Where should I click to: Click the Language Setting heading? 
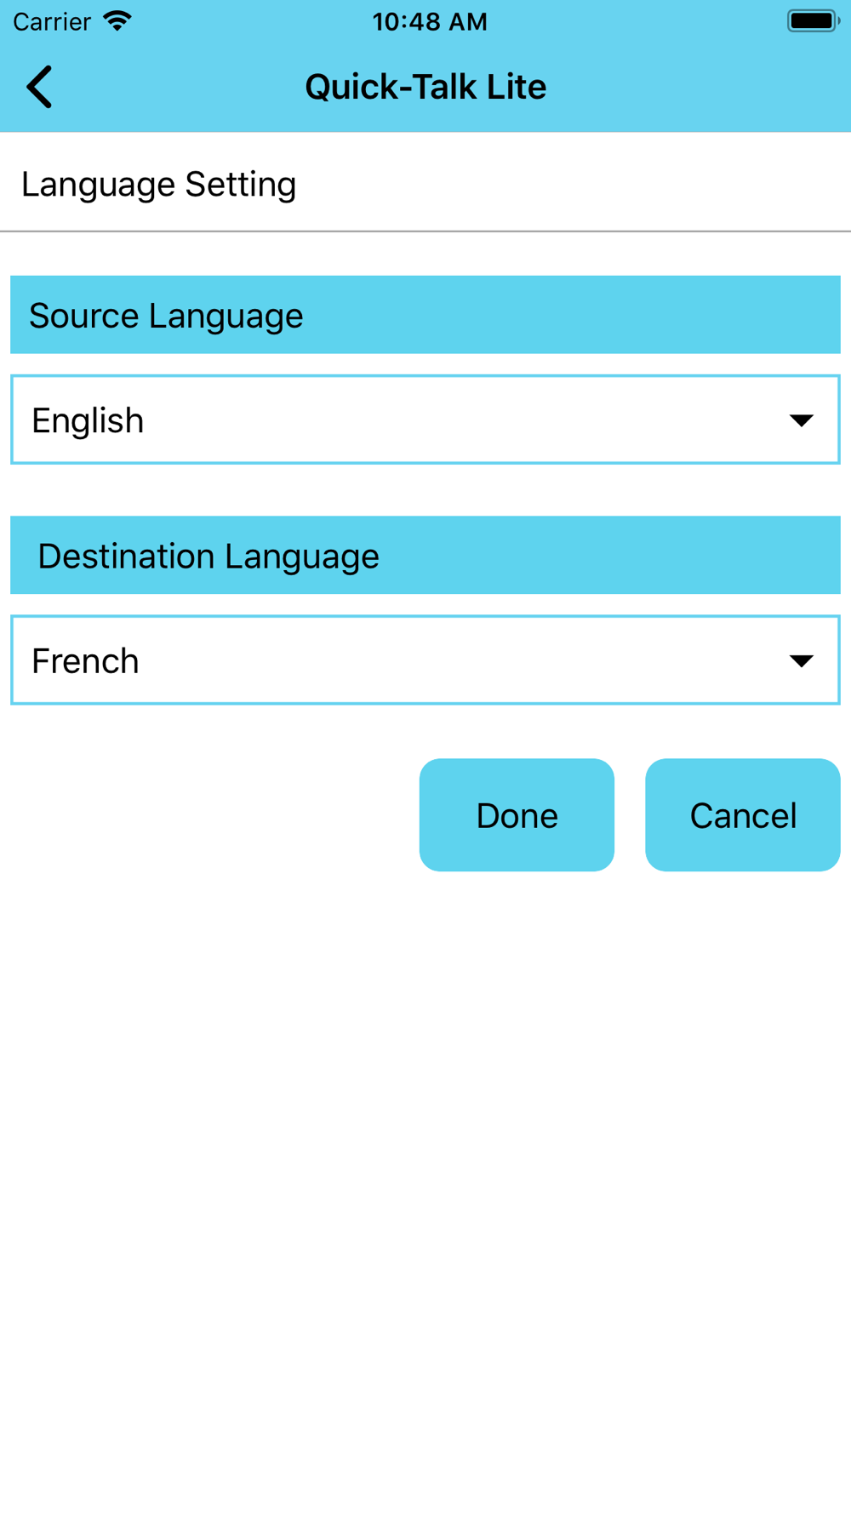point(159,185)
